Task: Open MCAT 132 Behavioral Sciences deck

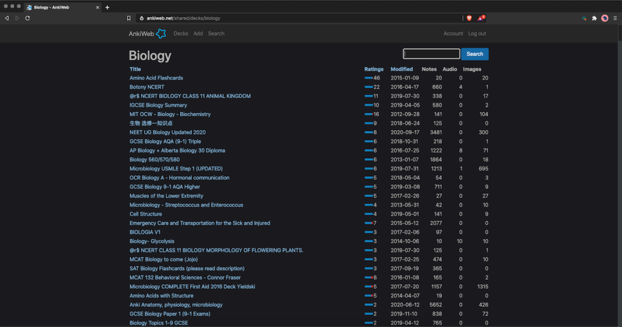Action: 185,278
